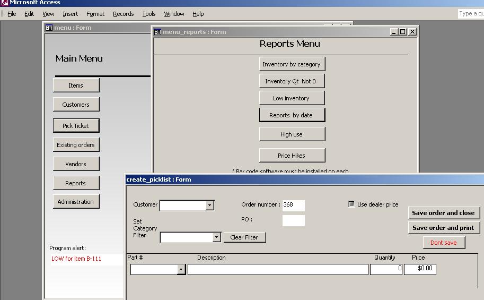This screenshot has width=484, height=300.
Task: Open the Low inventory report
Action: 292,98
